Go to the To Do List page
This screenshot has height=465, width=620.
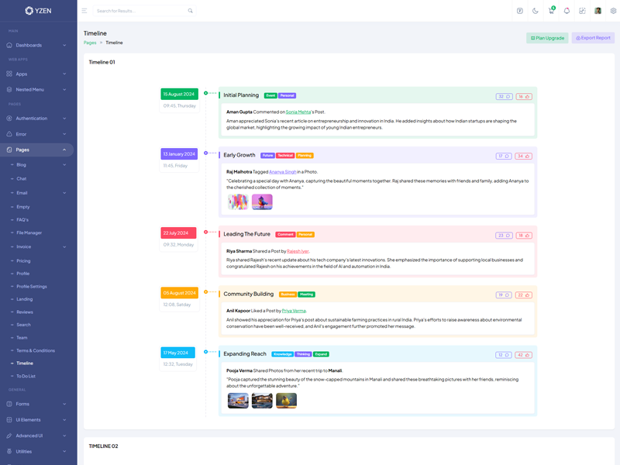[26, 376]
